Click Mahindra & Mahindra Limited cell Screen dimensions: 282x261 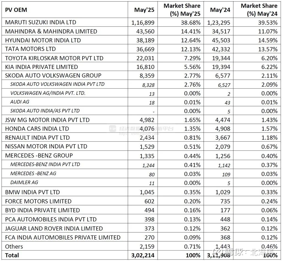coord(51,31)
